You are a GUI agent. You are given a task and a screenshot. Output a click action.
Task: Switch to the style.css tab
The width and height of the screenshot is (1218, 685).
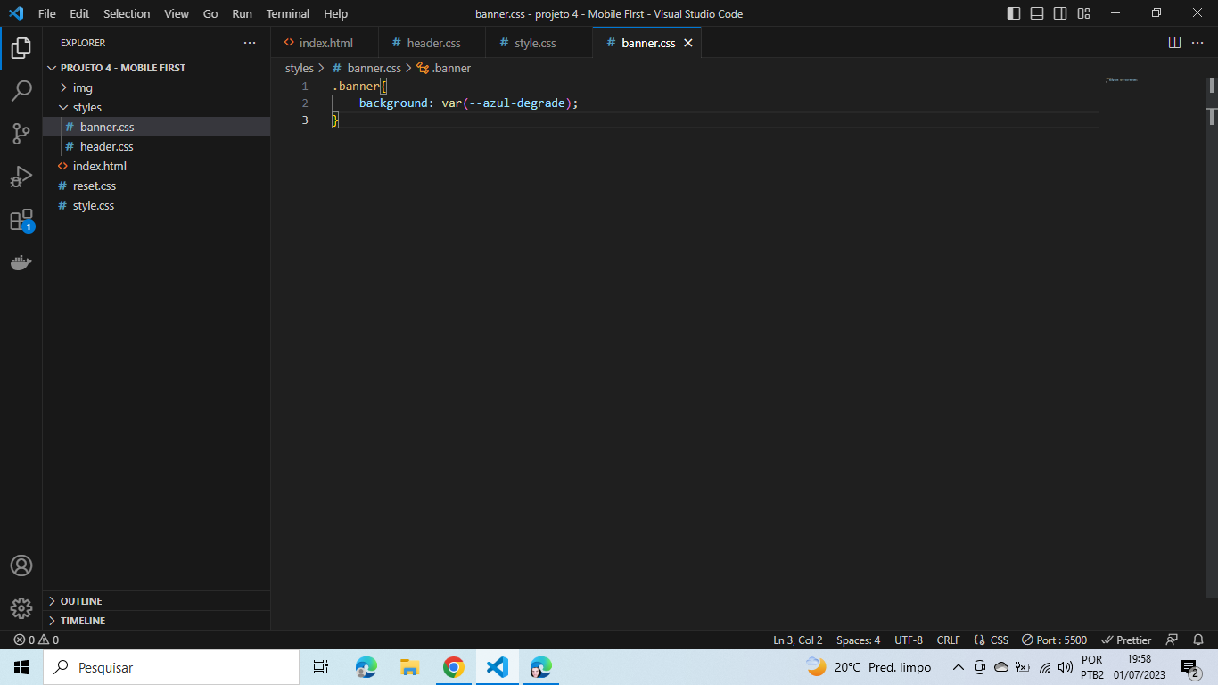pyautogui.click(x=539, y=43)
